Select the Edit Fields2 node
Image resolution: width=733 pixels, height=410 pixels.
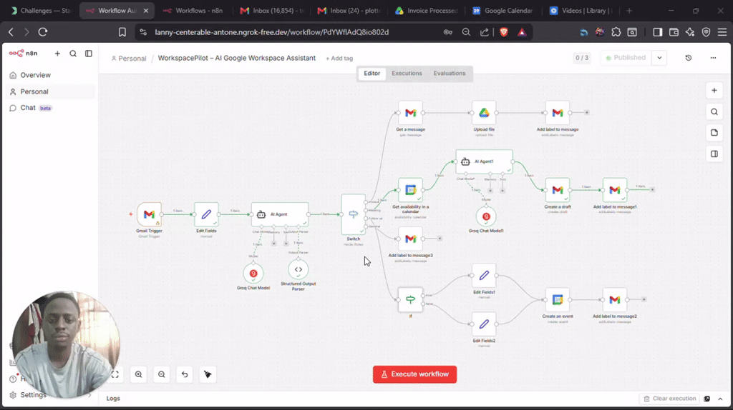484,324
